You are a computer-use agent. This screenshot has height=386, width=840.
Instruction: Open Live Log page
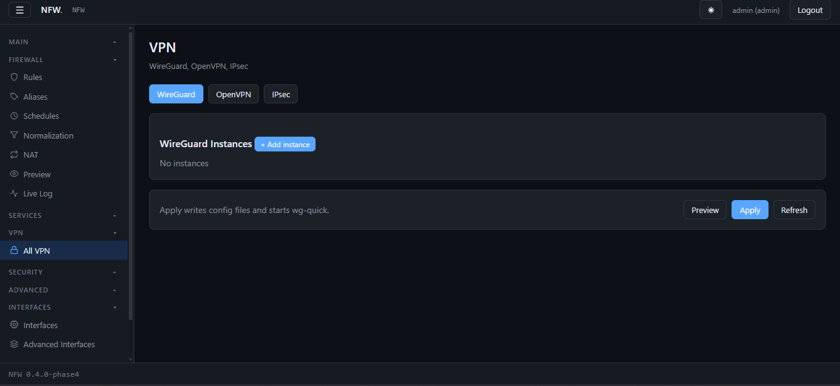[64, 193]
